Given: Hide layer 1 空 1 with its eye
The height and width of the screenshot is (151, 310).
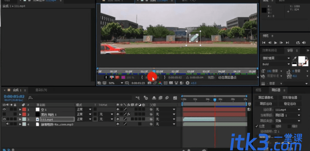Looking at the screenshot, I should [x=4, y=109].
